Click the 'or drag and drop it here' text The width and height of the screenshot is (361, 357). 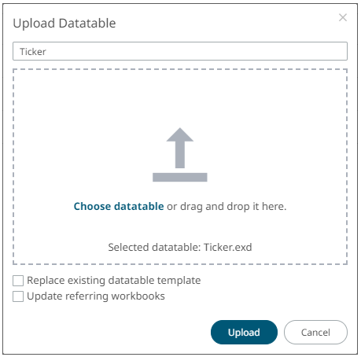click(x=227, y=206)
